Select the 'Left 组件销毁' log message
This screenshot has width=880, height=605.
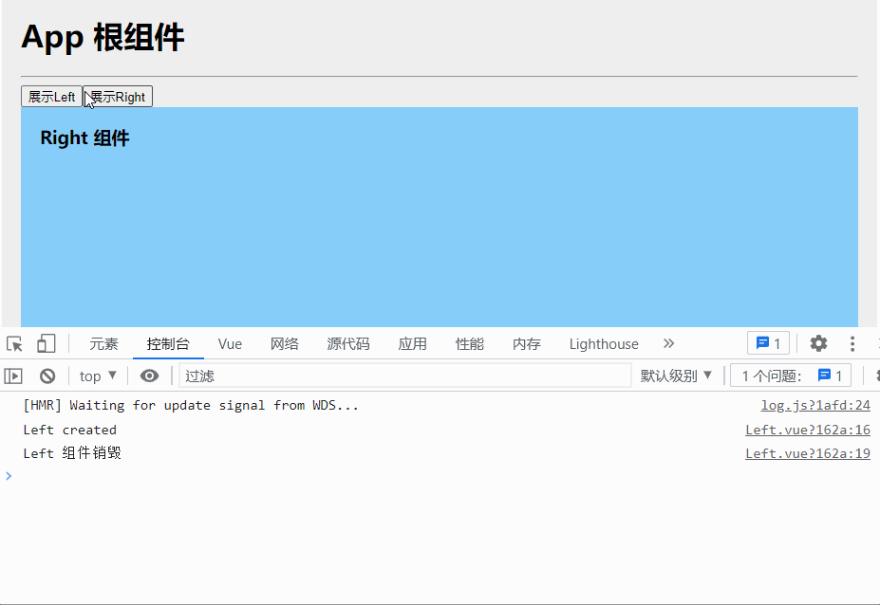(x=72, y=453)
